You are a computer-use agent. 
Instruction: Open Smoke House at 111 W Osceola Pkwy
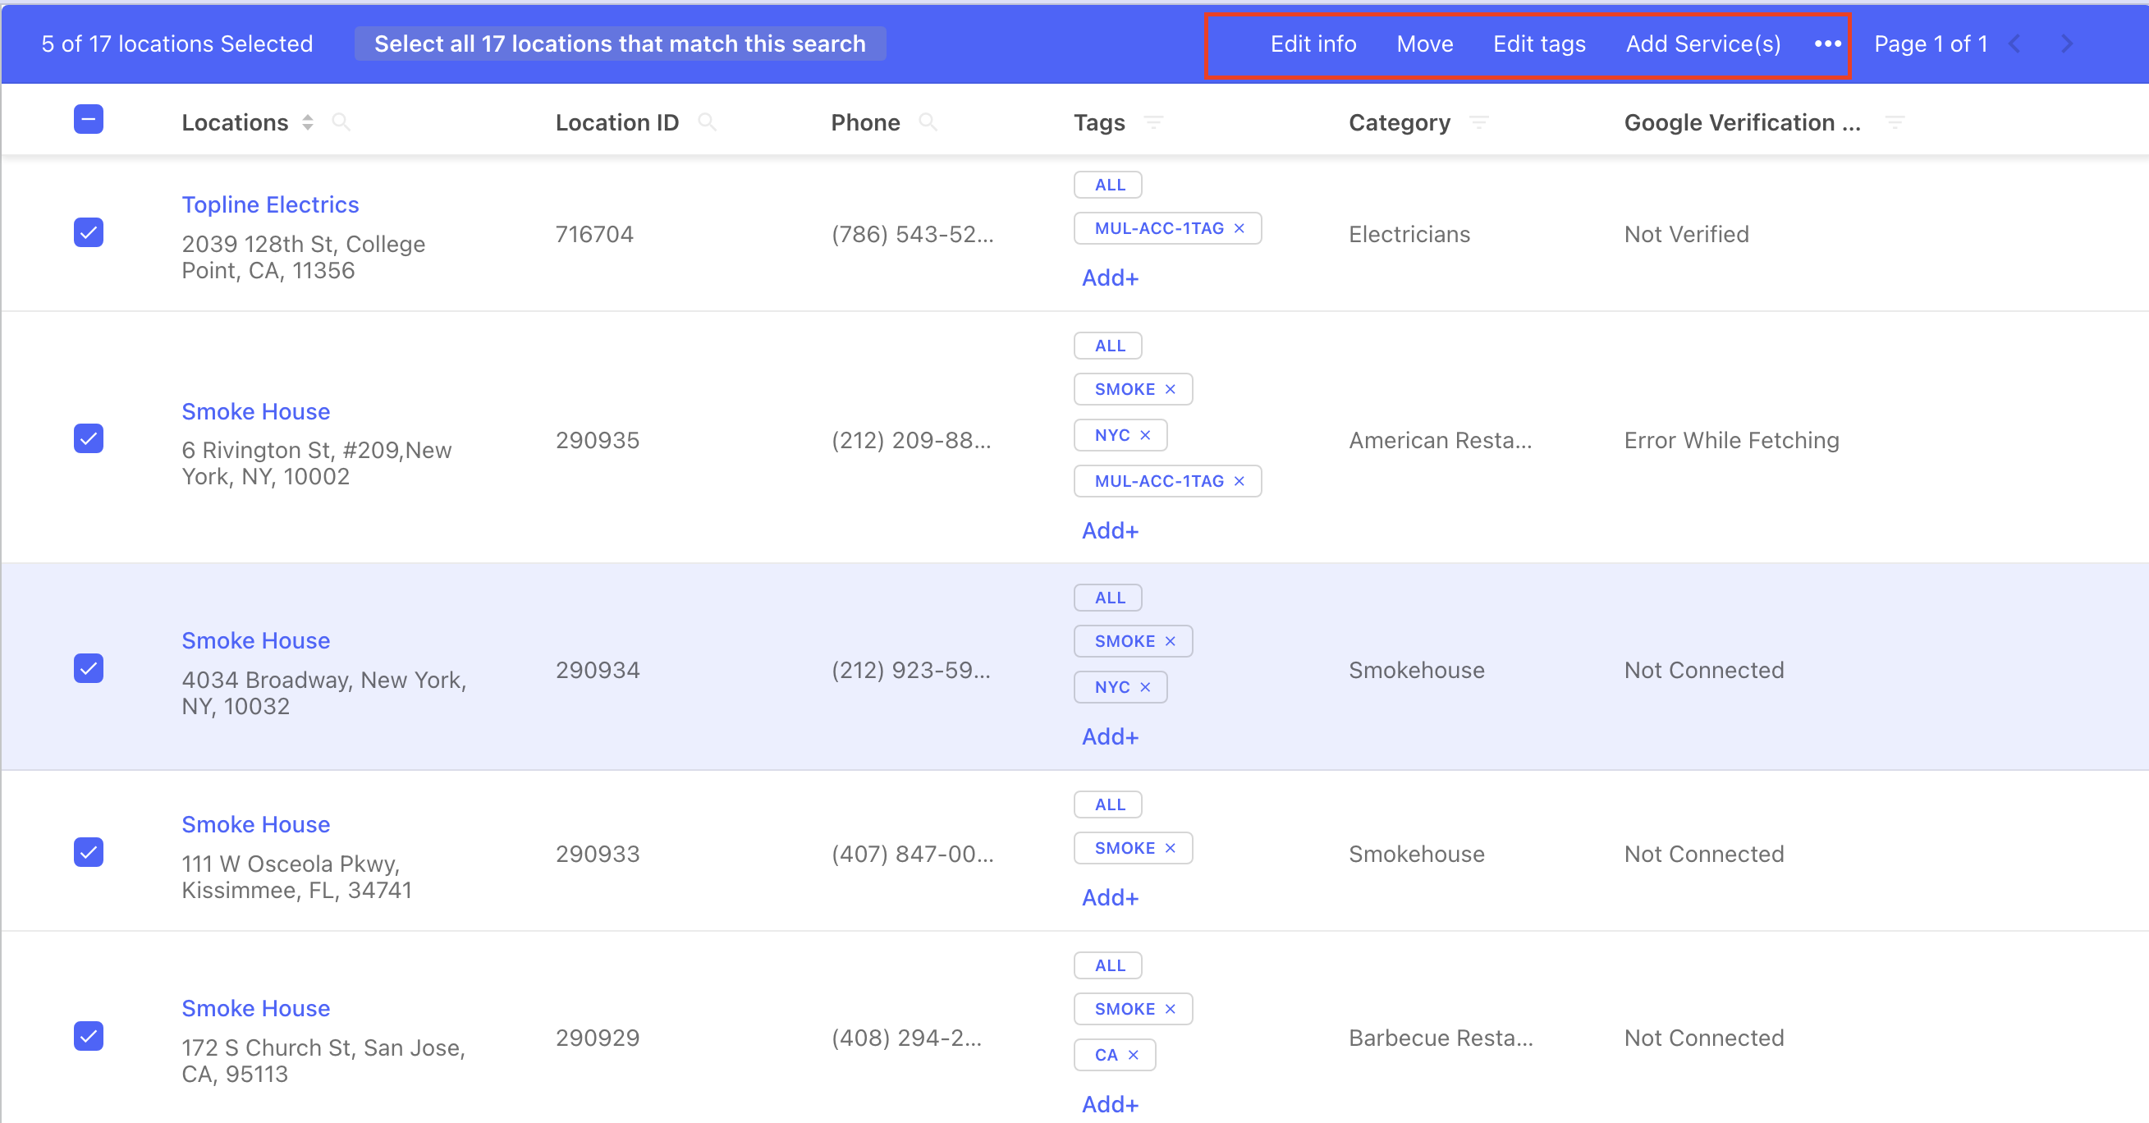pos(256,825)
